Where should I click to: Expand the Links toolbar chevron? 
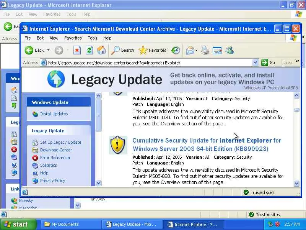(298, 61)
